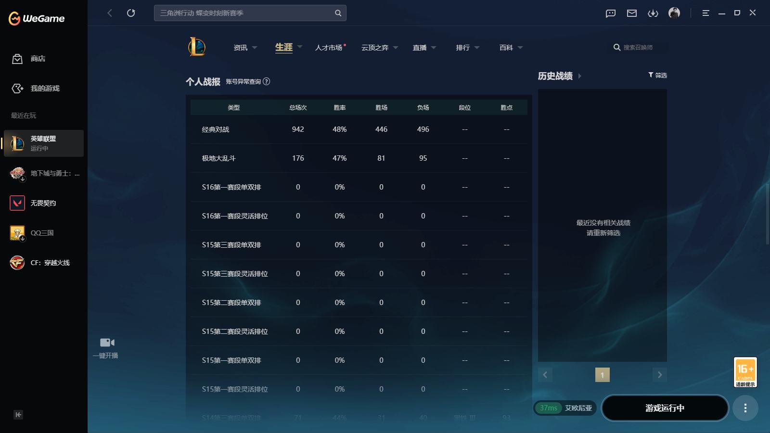Select the S15第一赛段单双排 row
770x433 pixels.
(359, 360)
